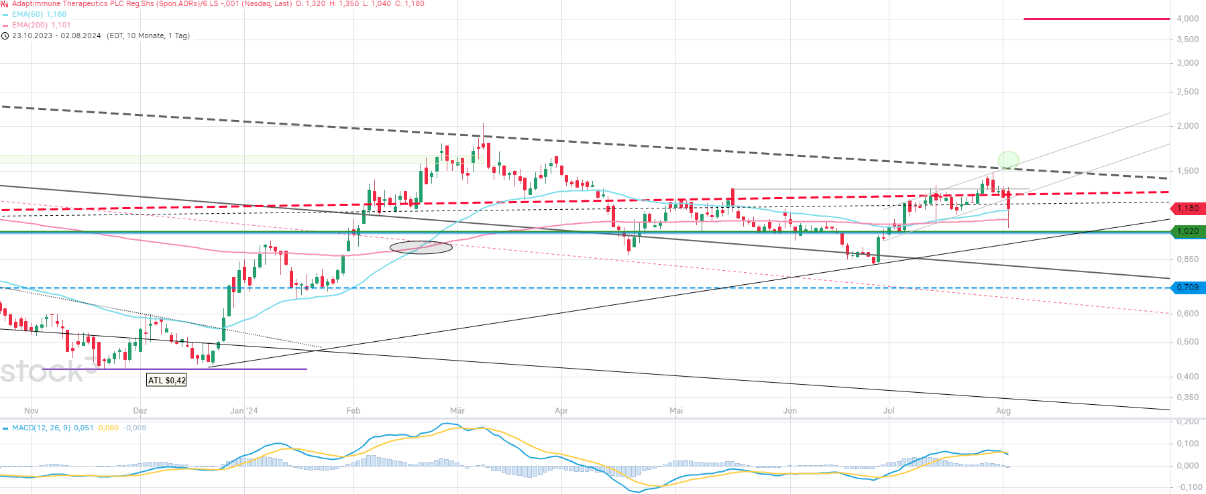Click the 0,850 price axis label

pos(1188,259)
